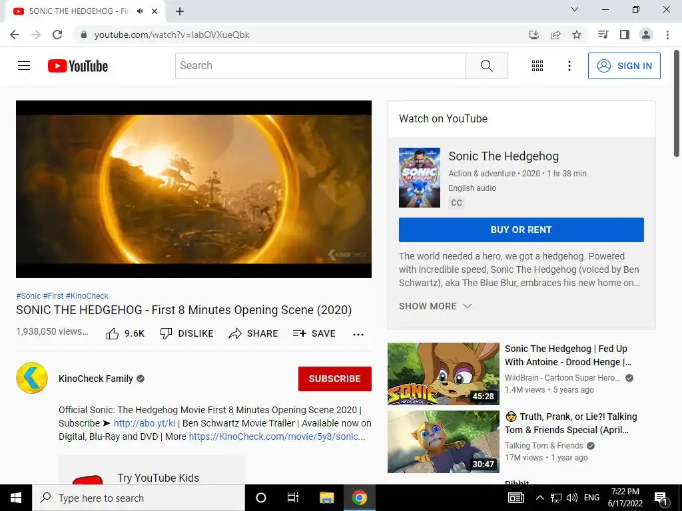Screen dimensions: 682x511
Task: Open Chrome tab search chevron
Action: tap(575, 9)
